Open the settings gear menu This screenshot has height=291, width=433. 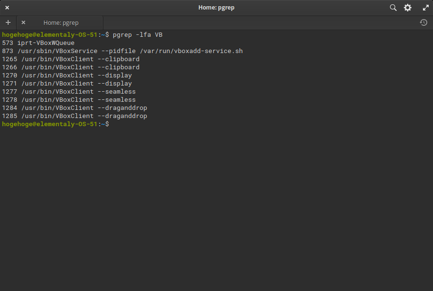tap(408, 8)
